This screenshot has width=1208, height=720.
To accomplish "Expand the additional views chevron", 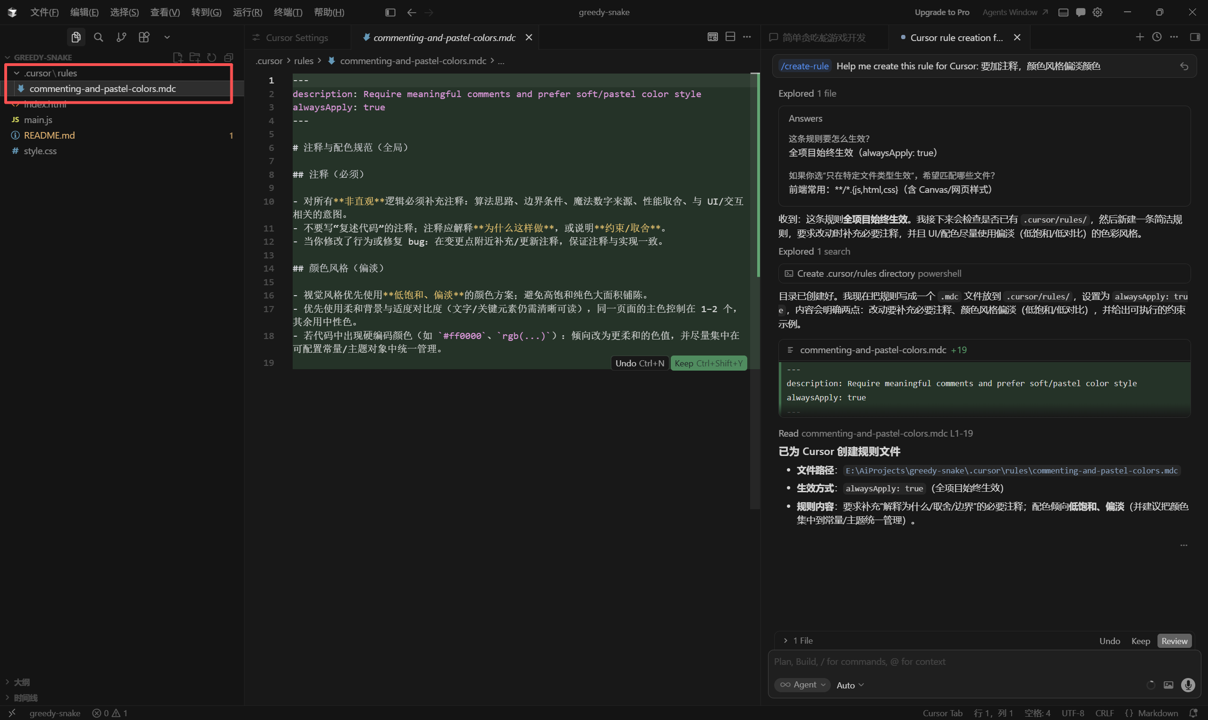I will click(x=167, y=37).
